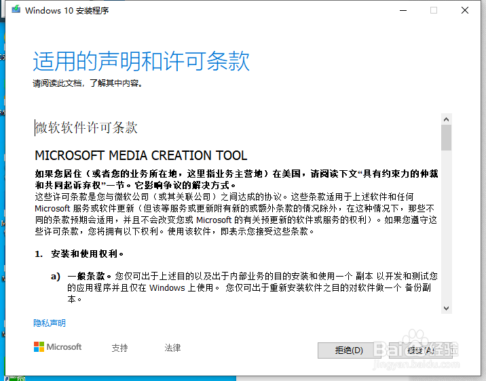Click the heading 微软软件许可条款
The height and width of the screenshot is (381, 486).
point(86,127)
